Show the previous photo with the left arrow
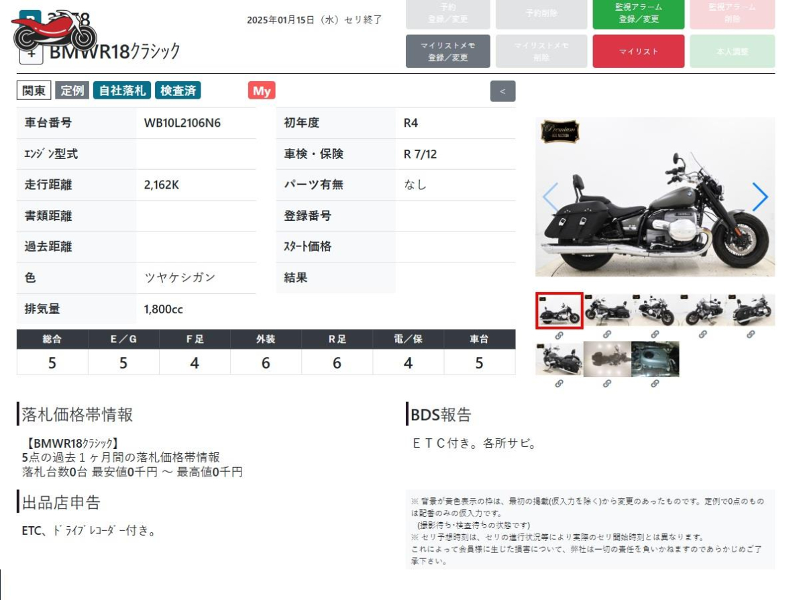Screen dimensions: 805x600 point(550,197)
